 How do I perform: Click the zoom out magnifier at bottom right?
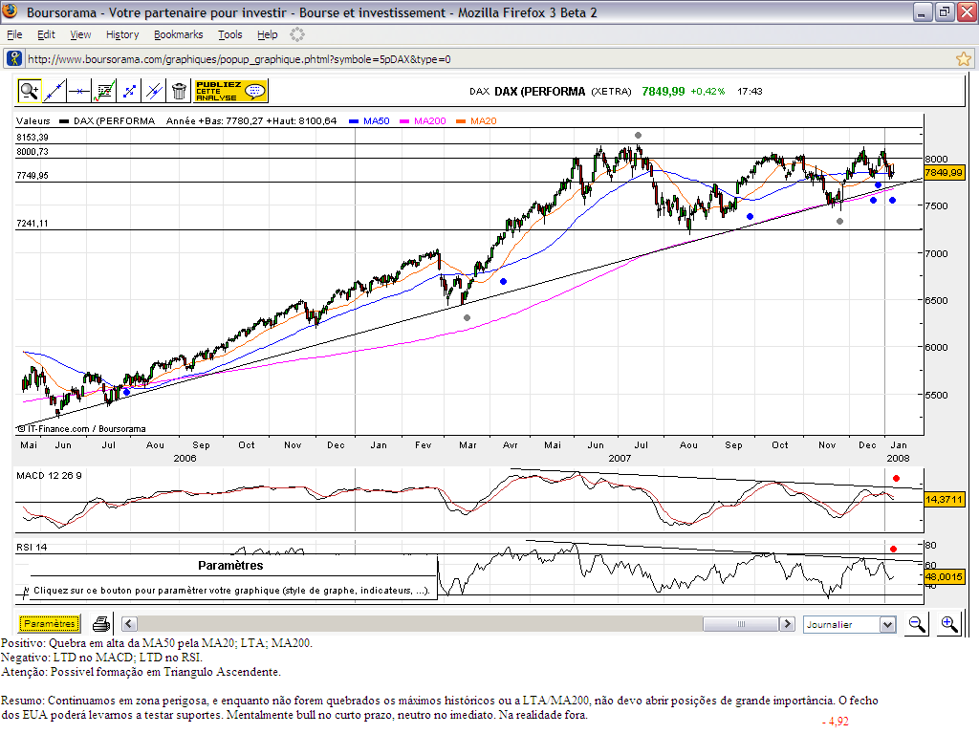click(917, 623)
